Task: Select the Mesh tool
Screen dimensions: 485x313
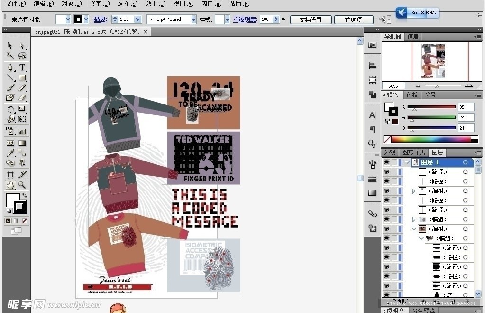Action: [10, 143]
